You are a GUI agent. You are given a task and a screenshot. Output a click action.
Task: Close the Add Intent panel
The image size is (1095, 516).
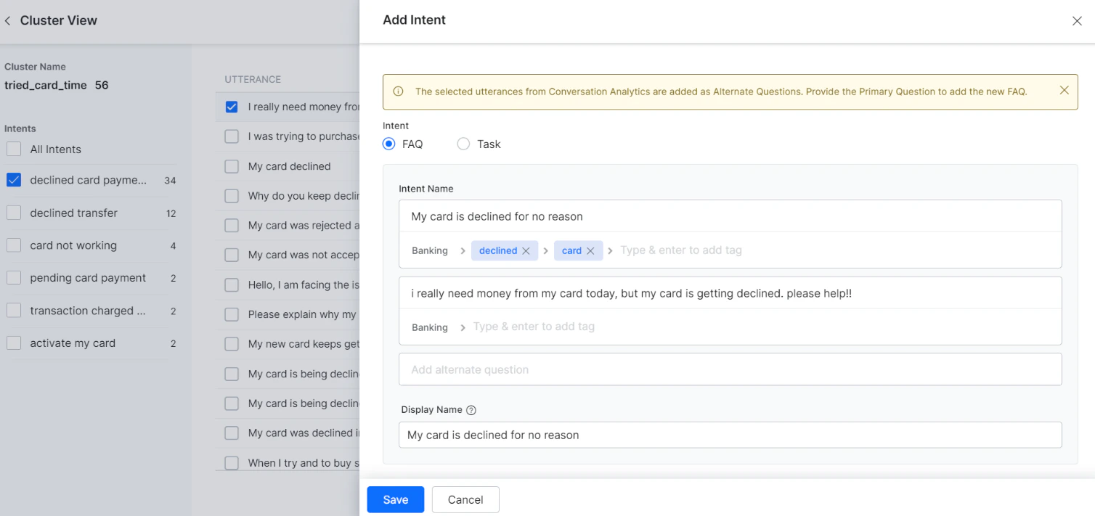point(1077,21)
